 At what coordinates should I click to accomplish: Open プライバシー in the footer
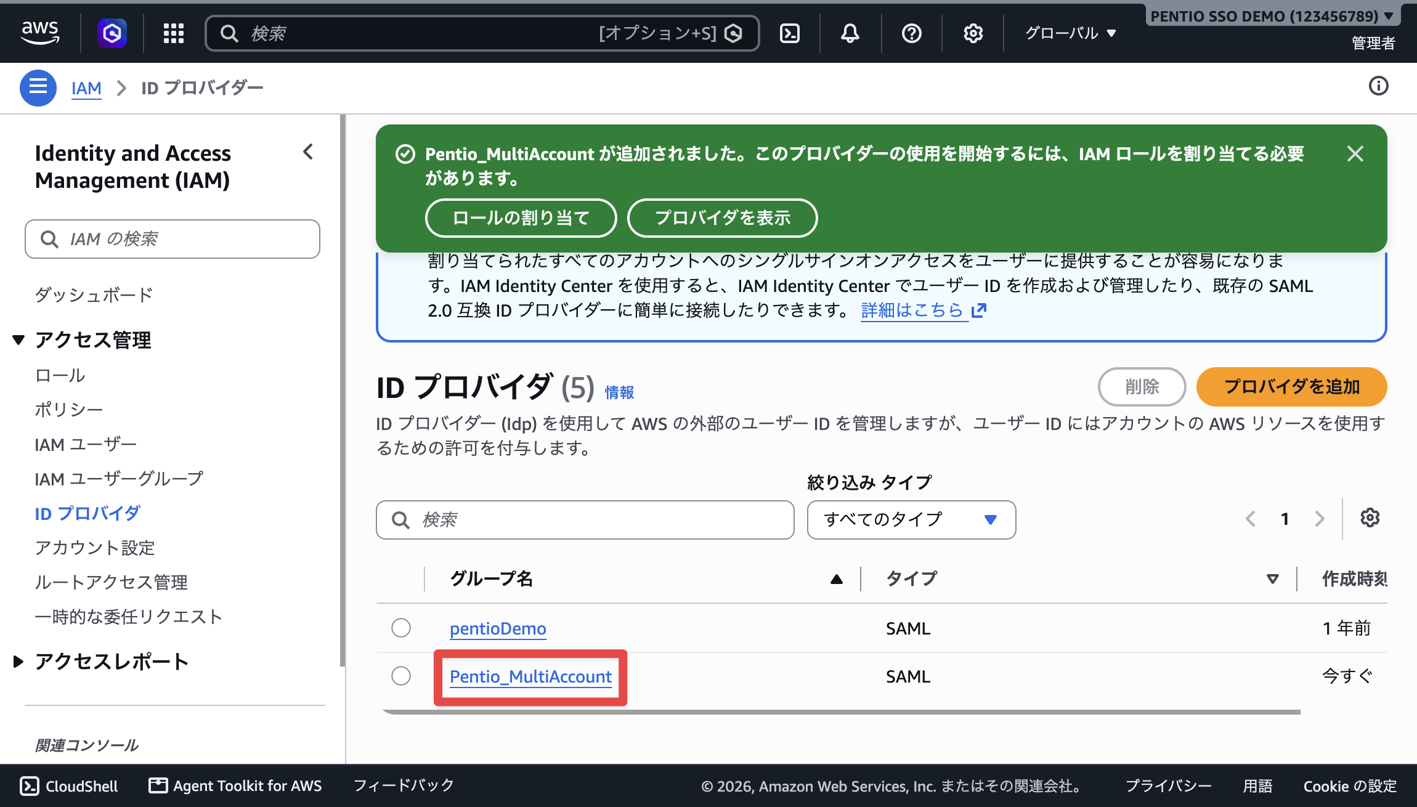click(x=1168, y=786)
